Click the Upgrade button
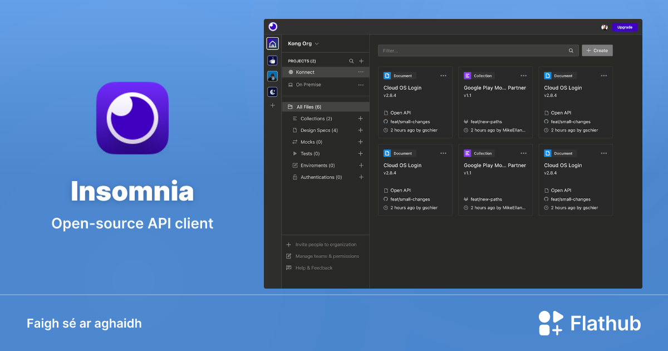The height and width of the screenshot is (351, 668). (x=625, y=27)
